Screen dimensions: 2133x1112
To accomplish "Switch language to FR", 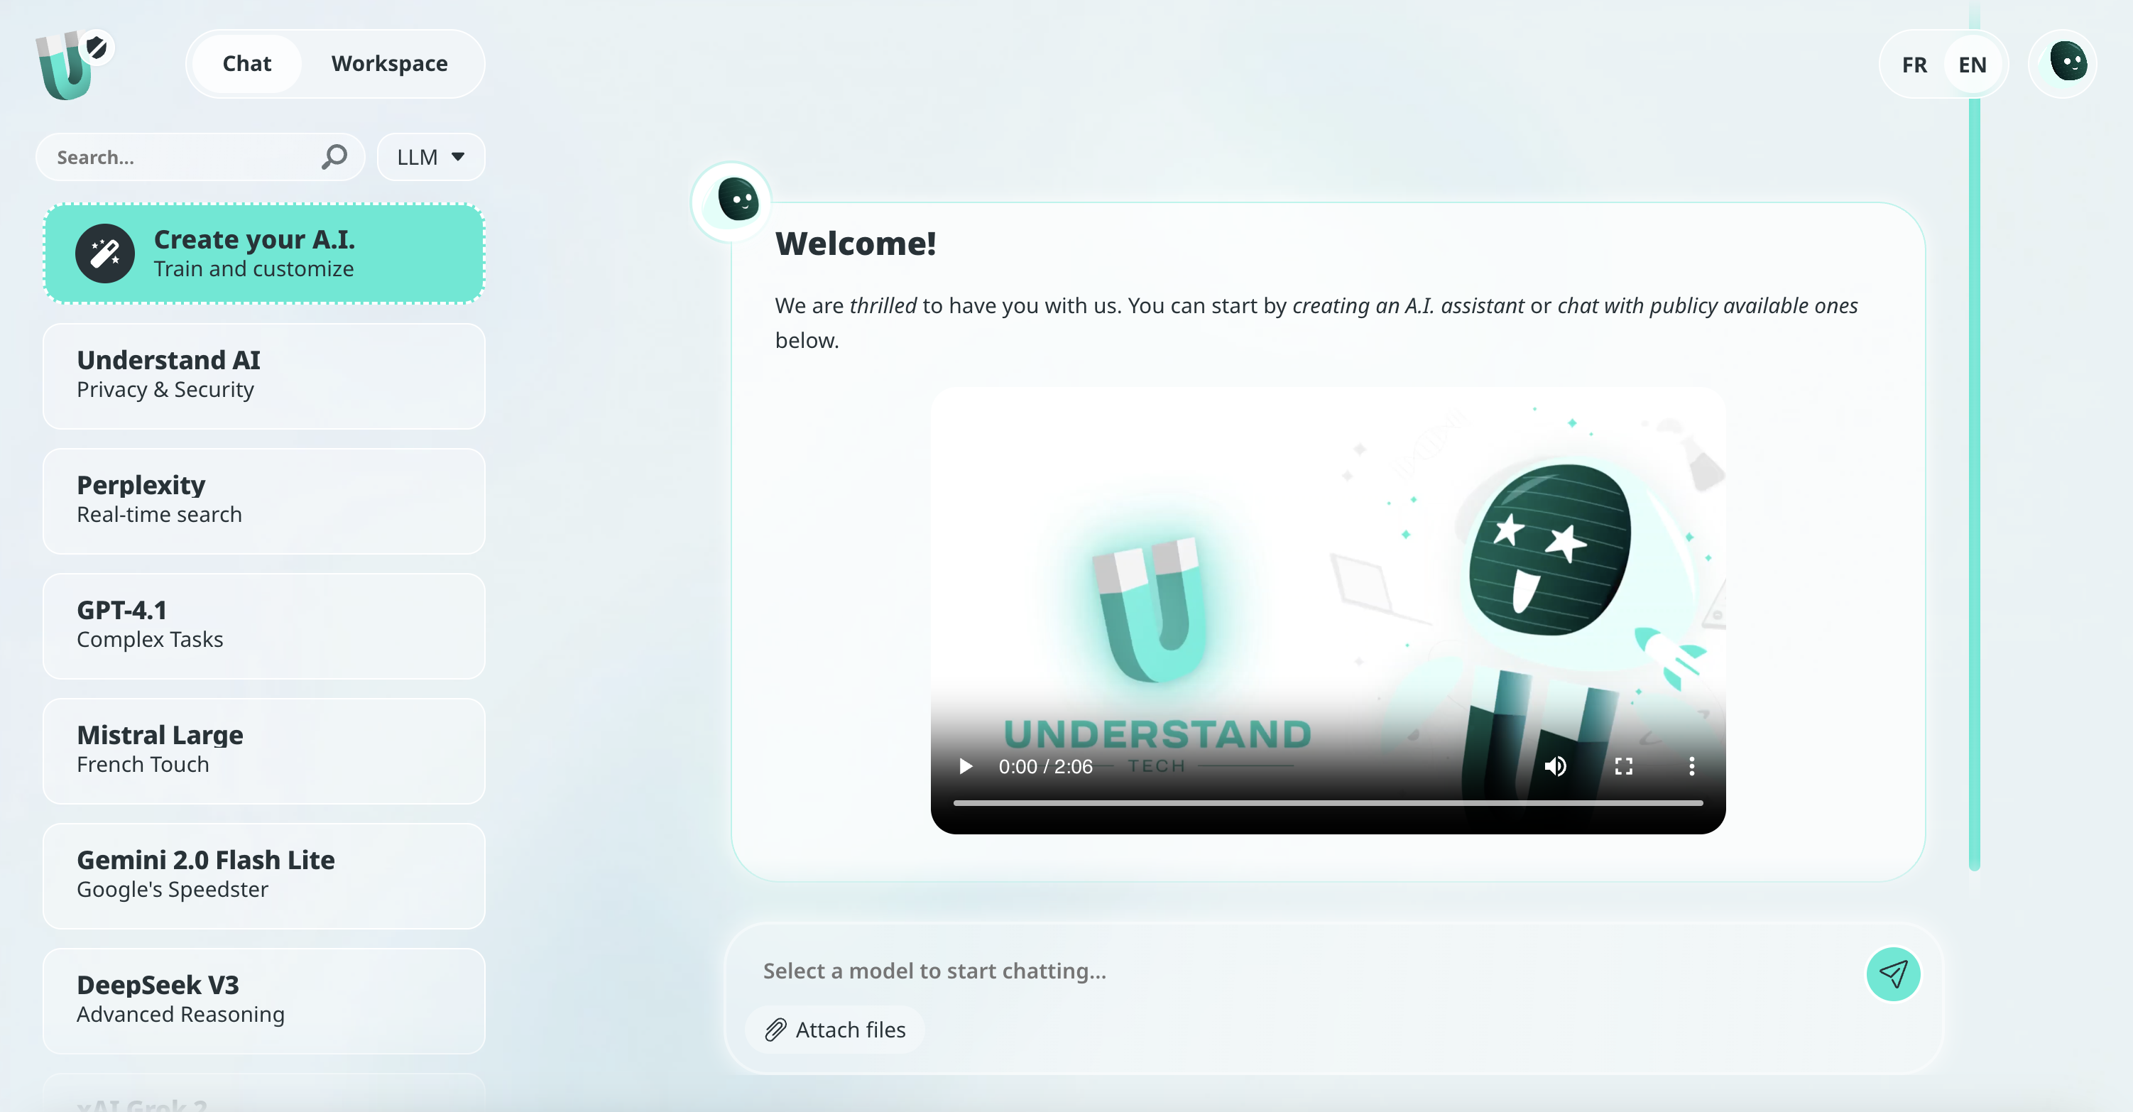I will 1914,65.
